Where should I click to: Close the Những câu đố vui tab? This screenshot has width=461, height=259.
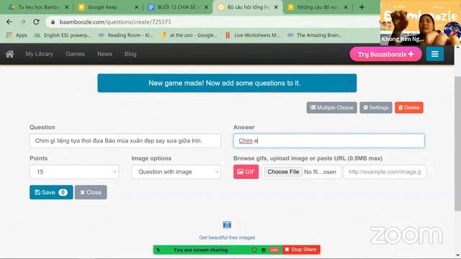[x=346, y=7]
